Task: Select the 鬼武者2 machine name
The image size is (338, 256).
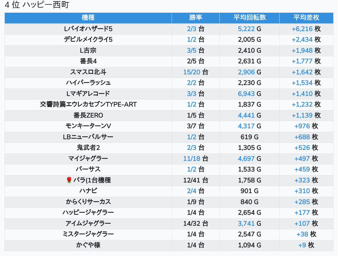Action: coord(88,148)
